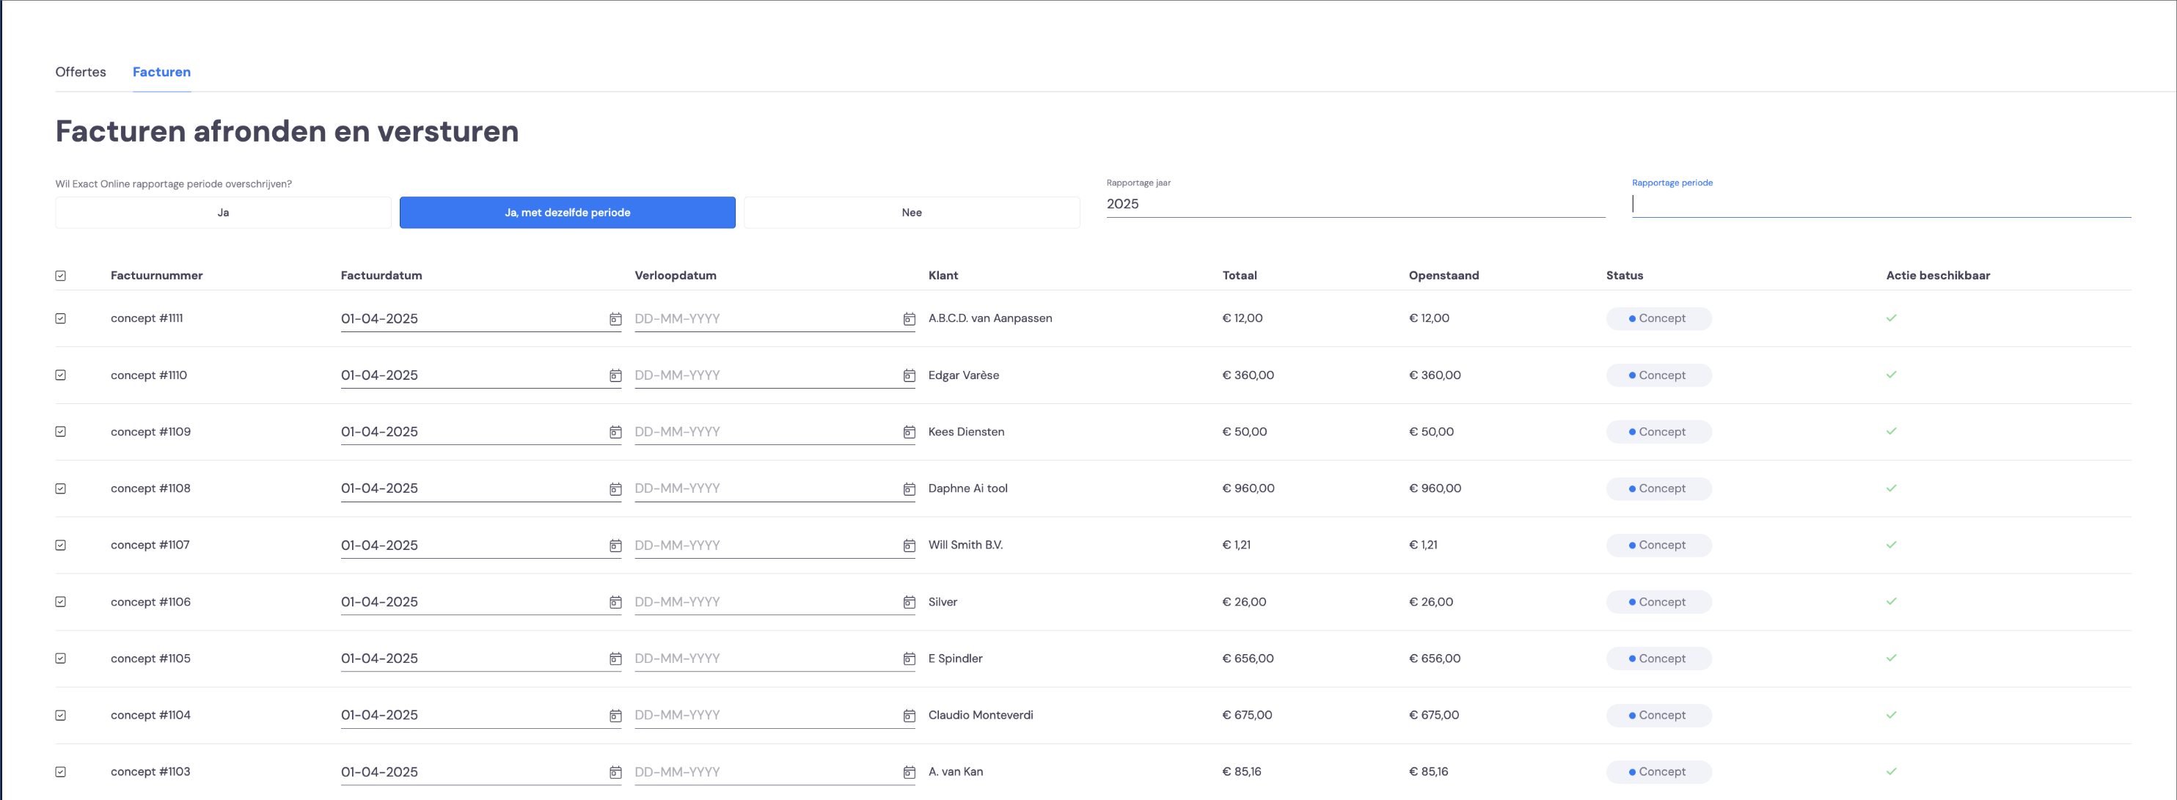Deselect concept #1103 invoice checkbox
This screenshot has width=2177, height=800.
(x=61, y=772)
